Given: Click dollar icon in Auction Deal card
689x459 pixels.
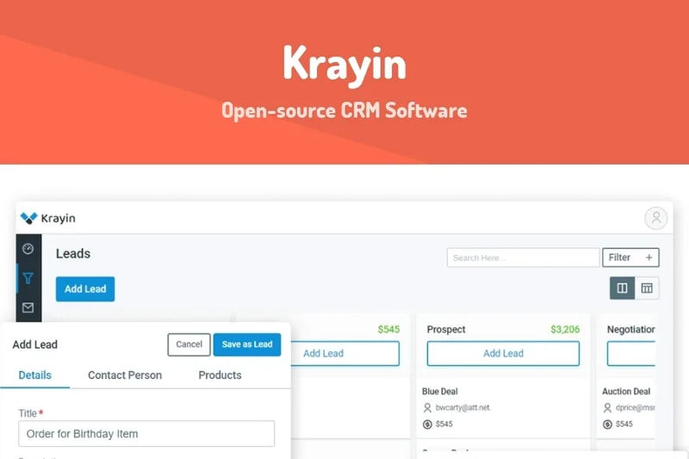Looking at the screenshot, I should click(607, 425).
